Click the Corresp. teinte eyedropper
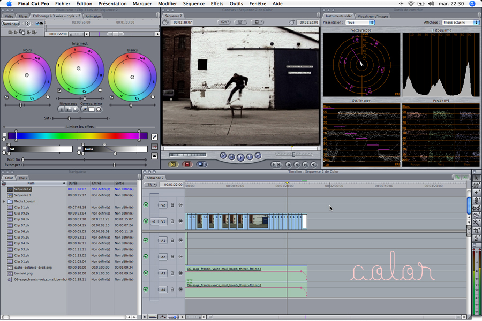 click(x=85, y=109)
